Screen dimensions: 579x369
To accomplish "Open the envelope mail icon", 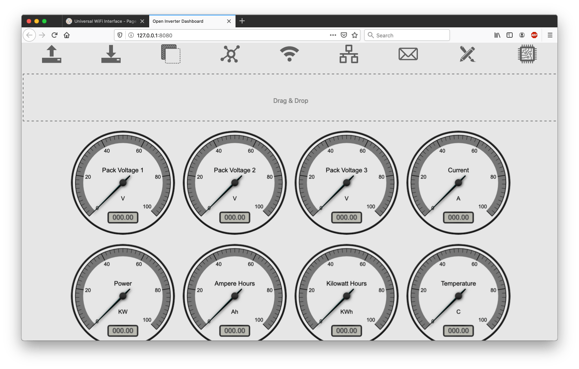I will click(408, 54).
